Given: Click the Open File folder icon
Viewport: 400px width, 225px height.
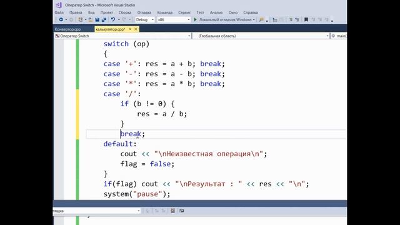Looking at the screenshot, I should pyautogui.click(x=91, y=19).
